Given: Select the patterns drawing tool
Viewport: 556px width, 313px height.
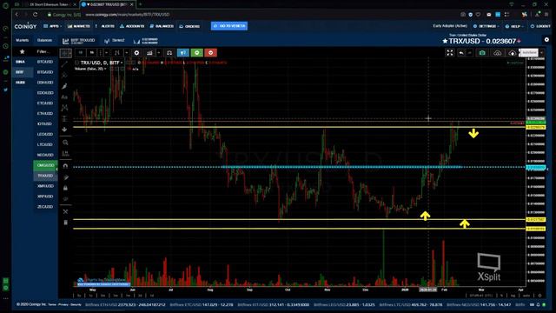Looking at the screenshot, I should tap(64, 108).
